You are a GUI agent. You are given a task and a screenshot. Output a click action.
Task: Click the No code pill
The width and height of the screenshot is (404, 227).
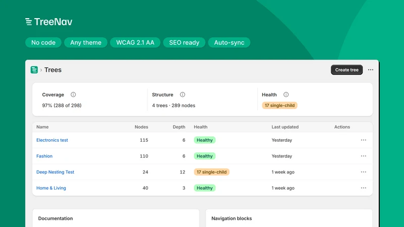pos(43,42)
